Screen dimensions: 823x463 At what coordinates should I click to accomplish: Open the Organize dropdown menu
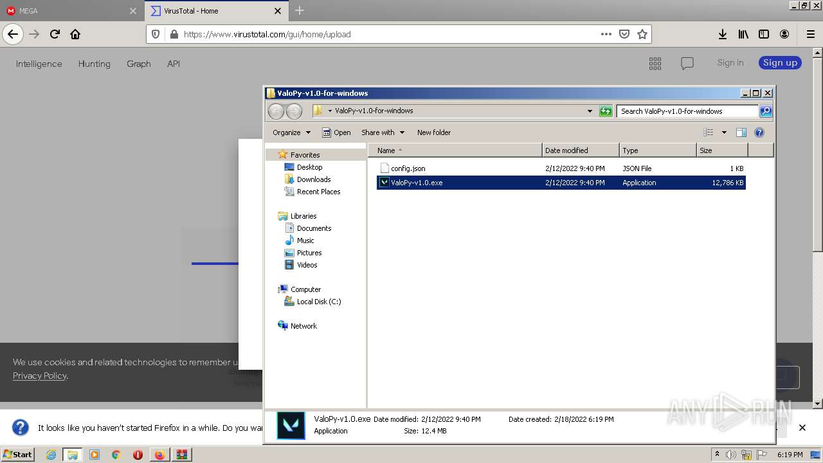(291, 132)
